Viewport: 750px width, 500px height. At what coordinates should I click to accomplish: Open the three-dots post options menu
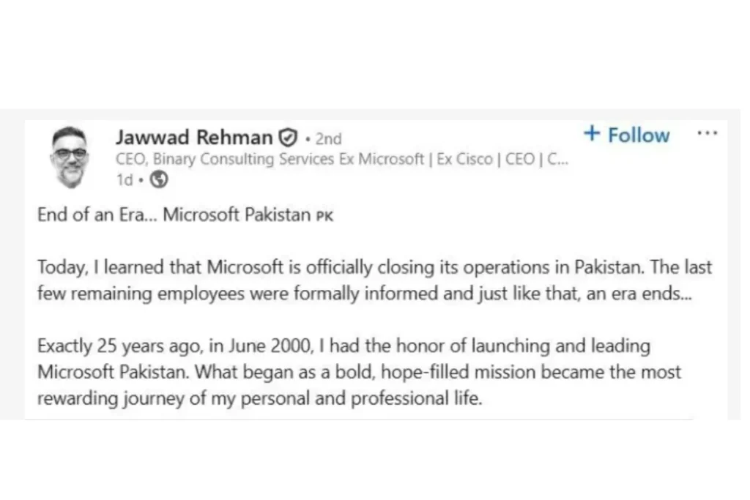pyautogui.click(x=708, y=133)
